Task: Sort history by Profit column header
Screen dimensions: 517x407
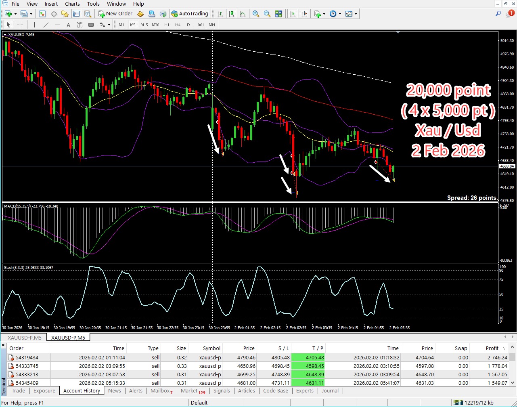Action: tap(492, 348)
